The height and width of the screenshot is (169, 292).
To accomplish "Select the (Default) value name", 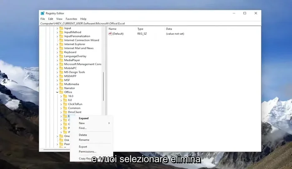I will tap(118, 33).
